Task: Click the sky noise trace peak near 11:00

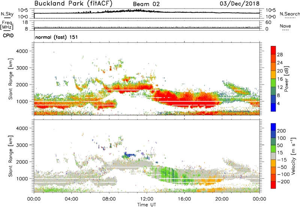Action: 138,10
